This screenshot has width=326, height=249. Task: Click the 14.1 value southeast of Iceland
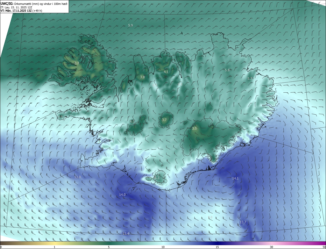point(235,178)
